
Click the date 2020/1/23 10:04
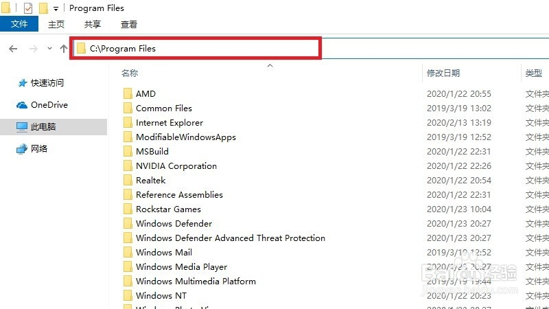click(459, 209)
